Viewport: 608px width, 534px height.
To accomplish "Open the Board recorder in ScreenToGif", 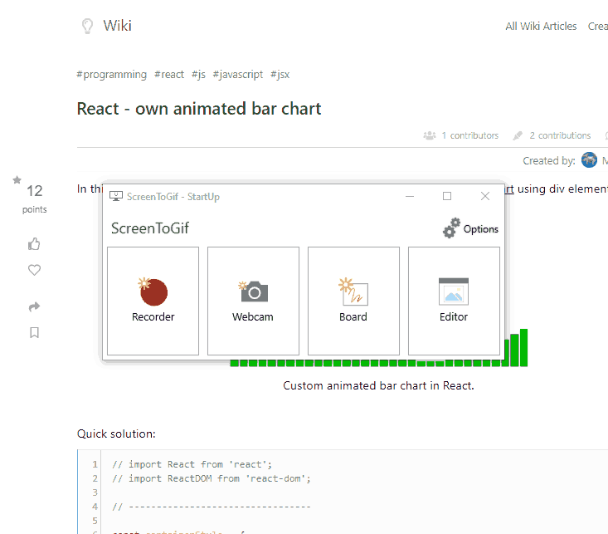I will click(x=353, y=301).
